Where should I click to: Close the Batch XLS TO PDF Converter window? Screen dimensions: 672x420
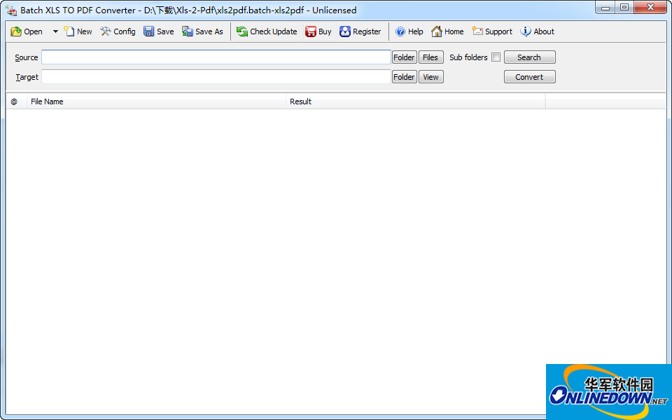coord(650,8)
